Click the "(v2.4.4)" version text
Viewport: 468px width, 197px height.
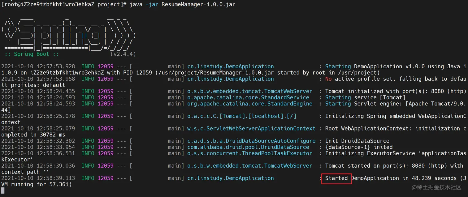(x=123, y=54)
